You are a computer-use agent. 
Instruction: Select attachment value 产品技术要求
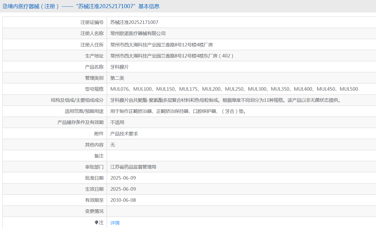point(124,134)
